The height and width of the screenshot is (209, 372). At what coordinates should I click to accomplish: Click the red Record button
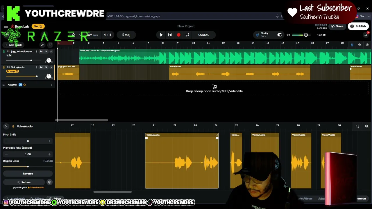click(178, 35)
